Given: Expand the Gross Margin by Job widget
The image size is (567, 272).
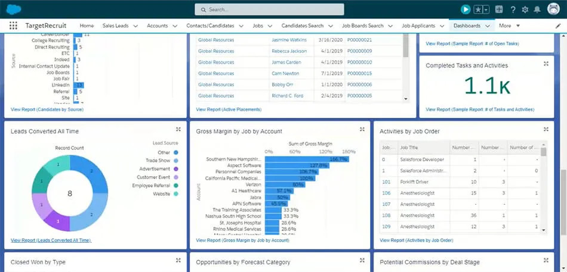Looking at the screenshot, I should tap(362, 130).
